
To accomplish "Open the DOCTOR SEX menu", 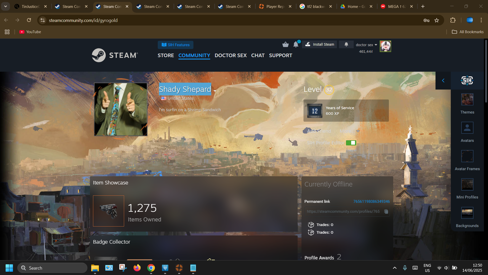I will pos(231,55).
